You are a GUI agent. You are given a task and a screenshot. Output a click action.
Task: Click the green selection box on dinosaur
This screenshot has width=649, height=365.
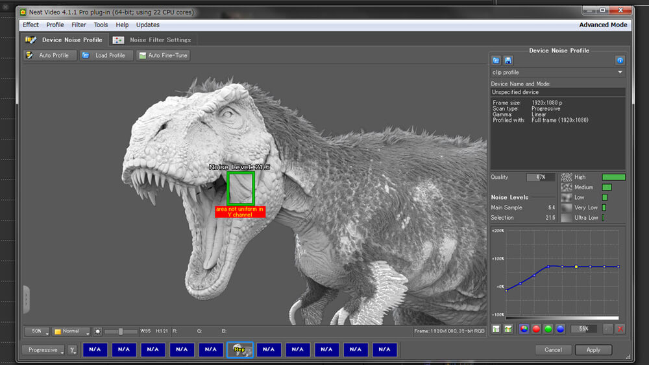pyautogui.click(x=241, y=189)
